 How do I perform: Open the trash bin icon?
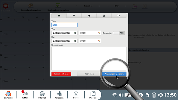point(154,95)
